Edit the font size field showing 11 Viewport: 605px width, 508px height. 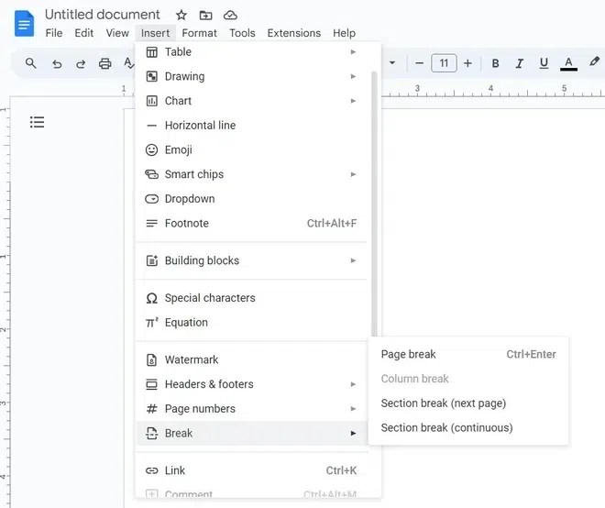click(x=444, y=63)
